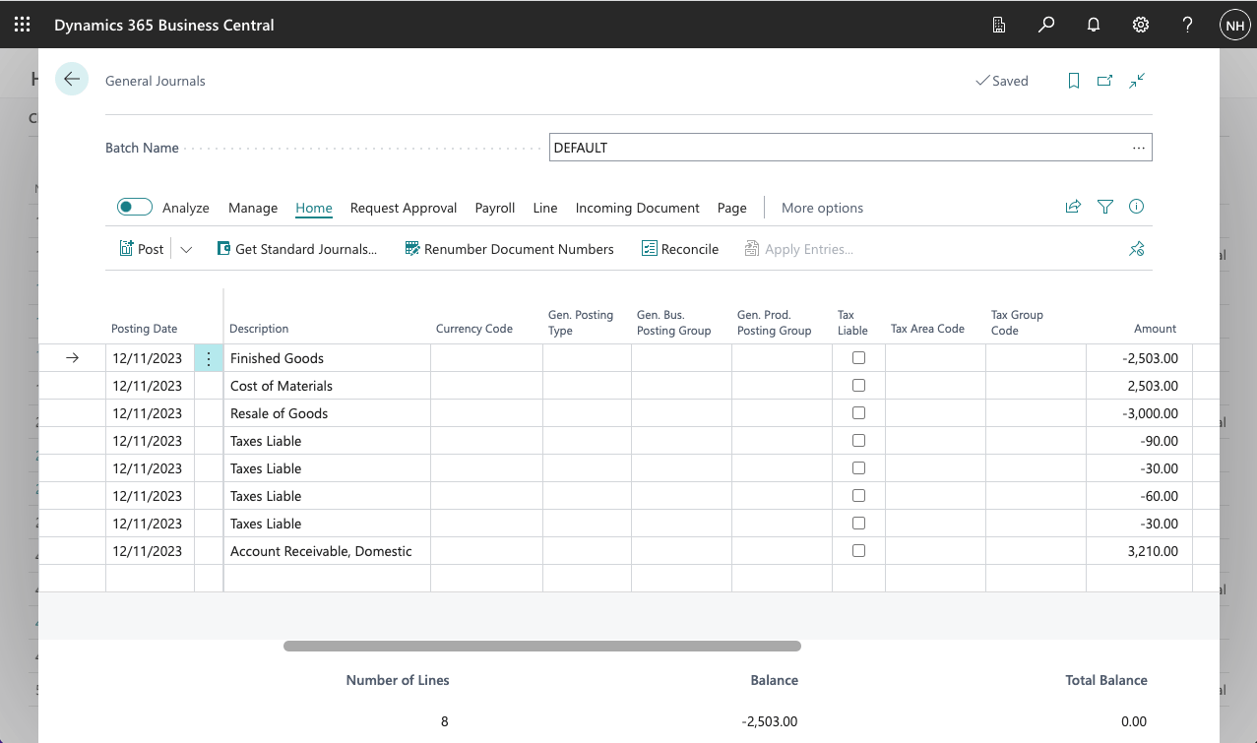The height and width of the screenshot is (743, 1257).
Task: Open the app launcher waffle menu
Action: click(x=22, y=25)
